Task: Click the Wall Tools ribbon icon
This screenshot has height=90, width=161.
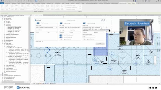Action: pos(12,7)
